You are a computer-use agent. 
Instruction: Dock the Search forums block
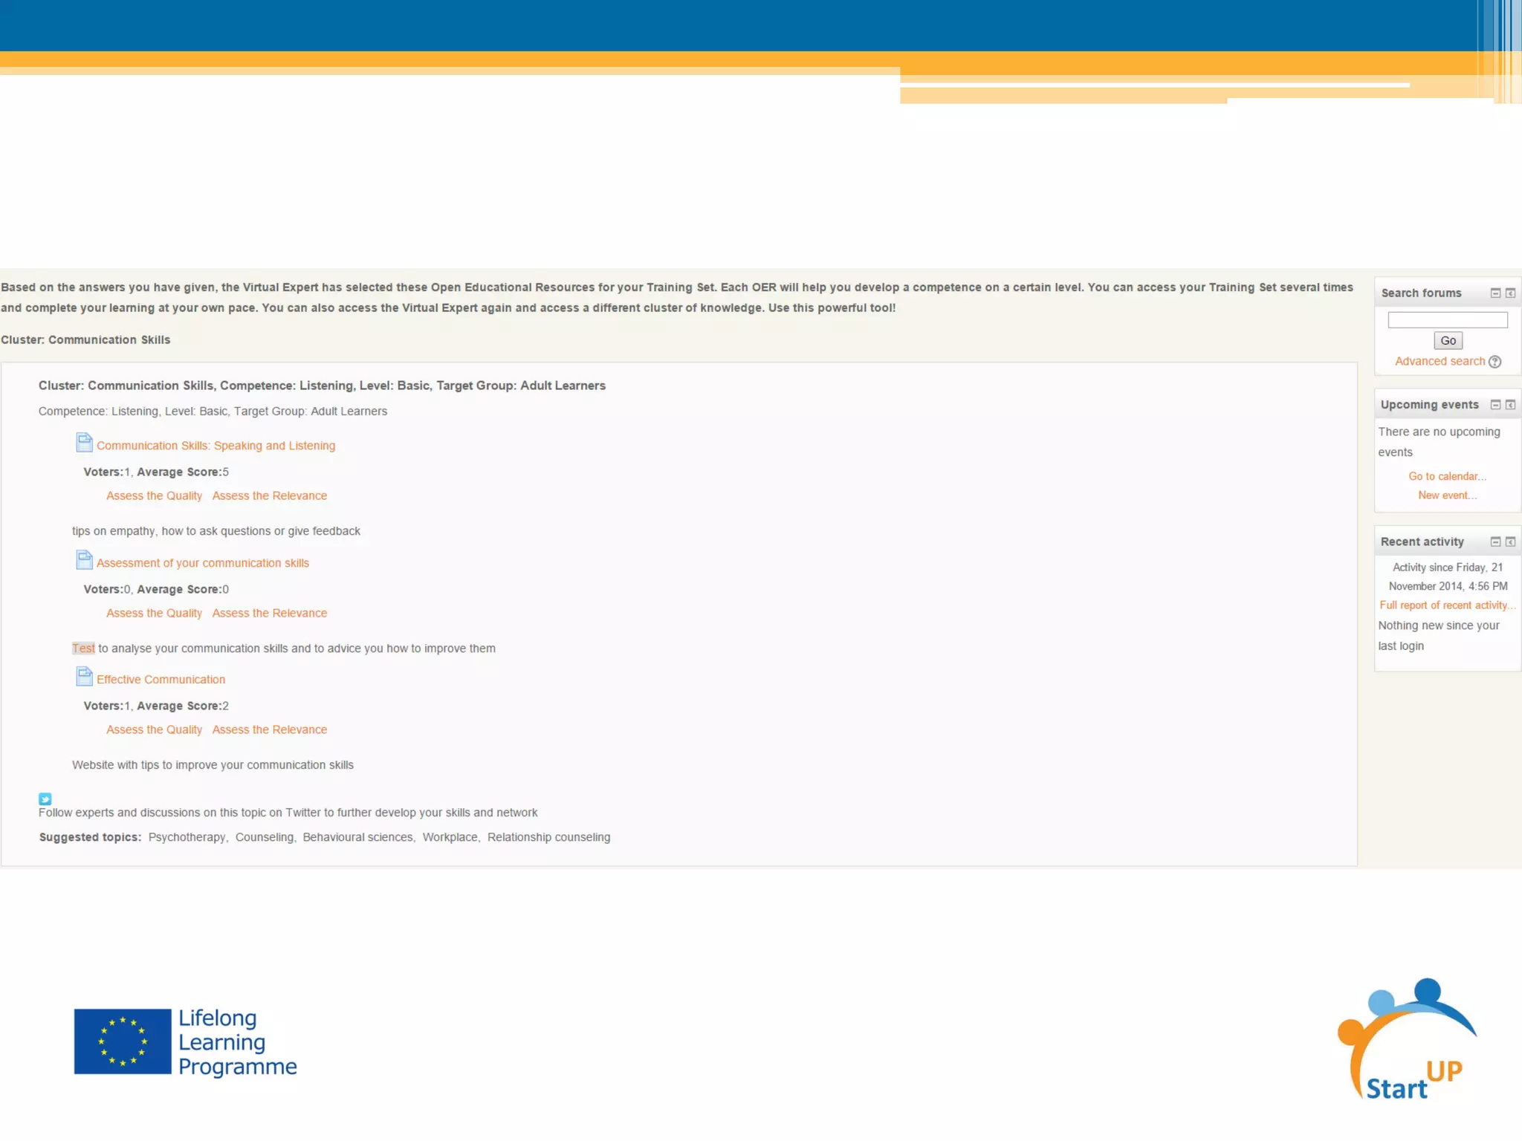pyautogui.click(x=1510, y=293)
